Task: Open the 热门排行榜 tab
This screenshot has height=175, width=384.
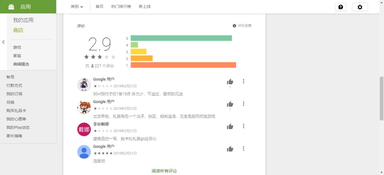Action: coord(121,7)
